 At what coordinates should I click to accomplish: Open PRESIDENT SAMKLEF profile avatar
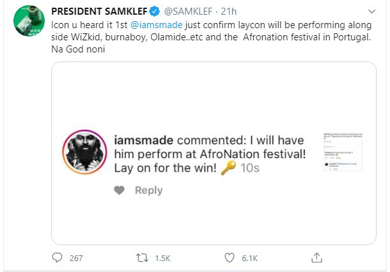tap(29, 20)
